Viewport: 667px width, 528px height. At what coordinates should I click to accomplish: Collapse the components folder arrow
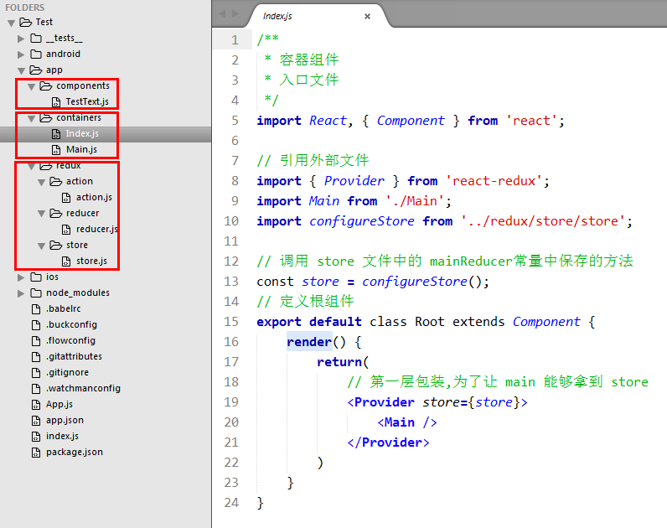click(x=32, y=86)
